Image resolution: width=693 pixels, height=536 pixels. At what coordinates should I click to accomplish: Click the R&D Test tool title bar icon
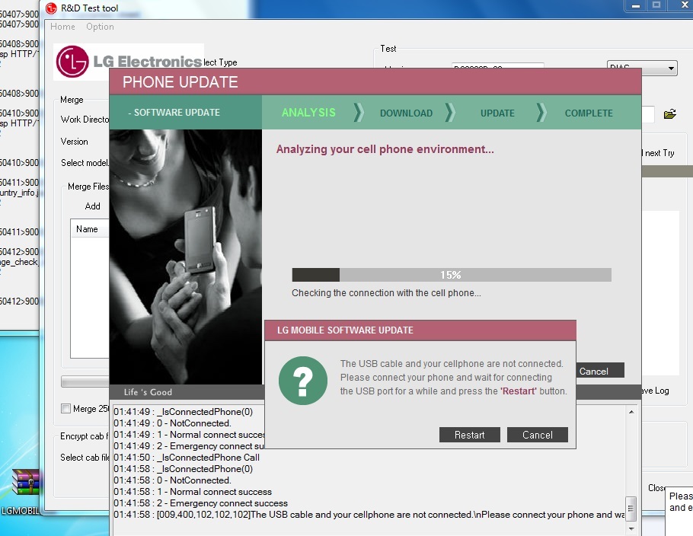(52, 8)
